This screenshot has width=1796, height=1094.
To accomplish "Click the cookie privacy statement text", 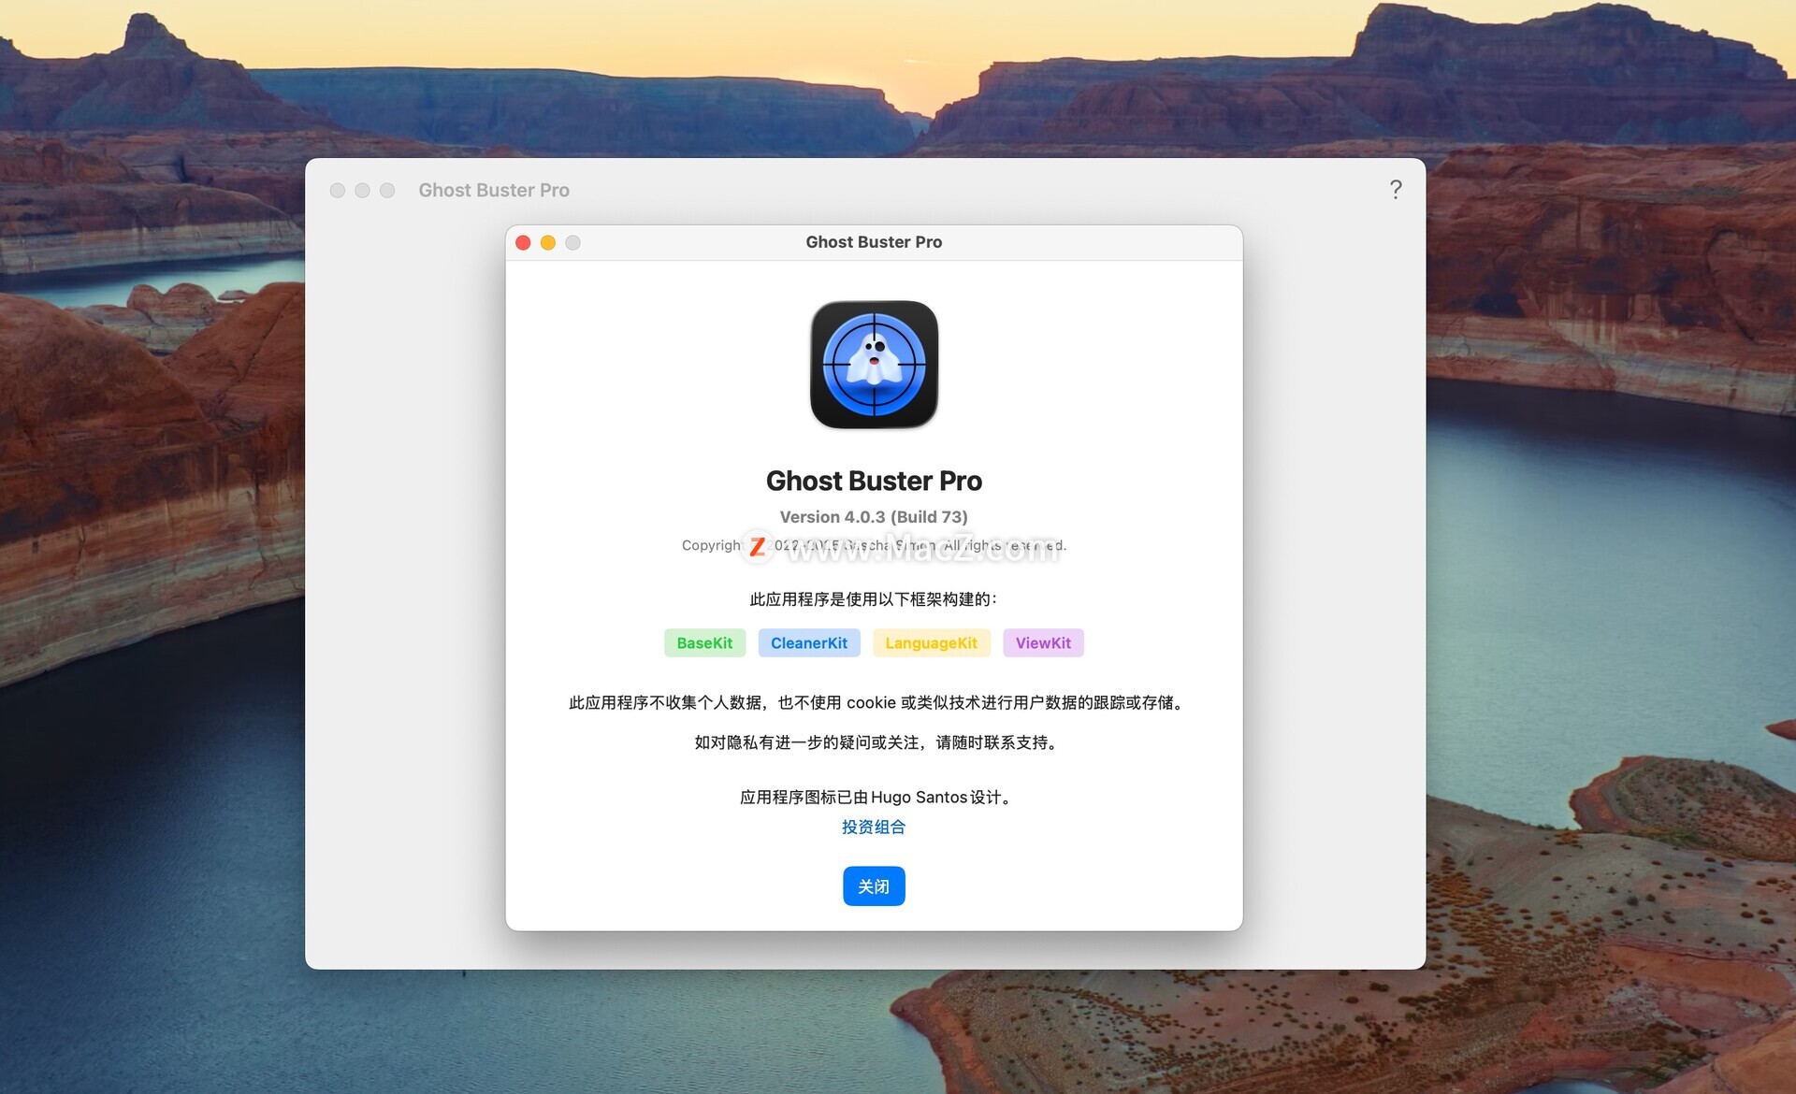I will click(876, 703).
